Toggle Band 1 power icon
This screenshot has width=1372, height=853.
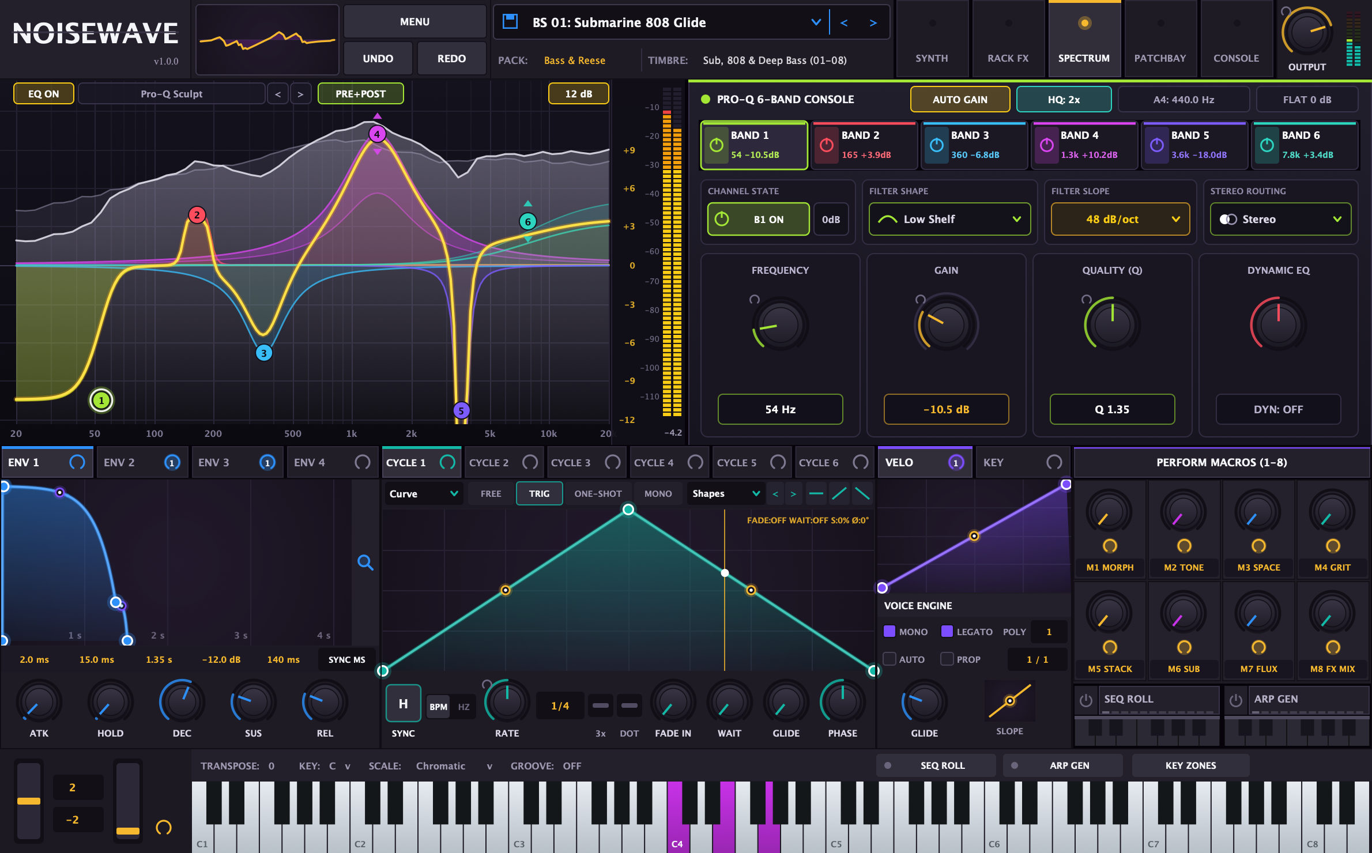[x=717, y=145]
